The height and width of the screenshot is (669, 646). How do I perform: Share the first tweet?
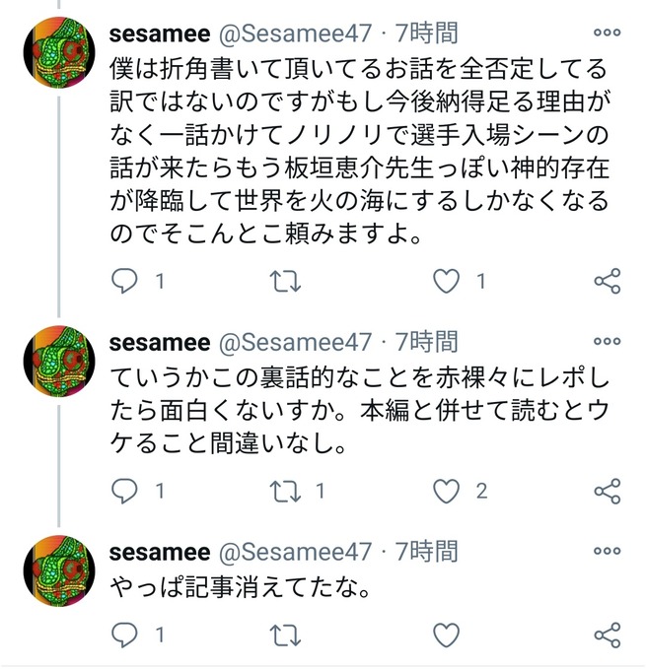click(608, 282)
